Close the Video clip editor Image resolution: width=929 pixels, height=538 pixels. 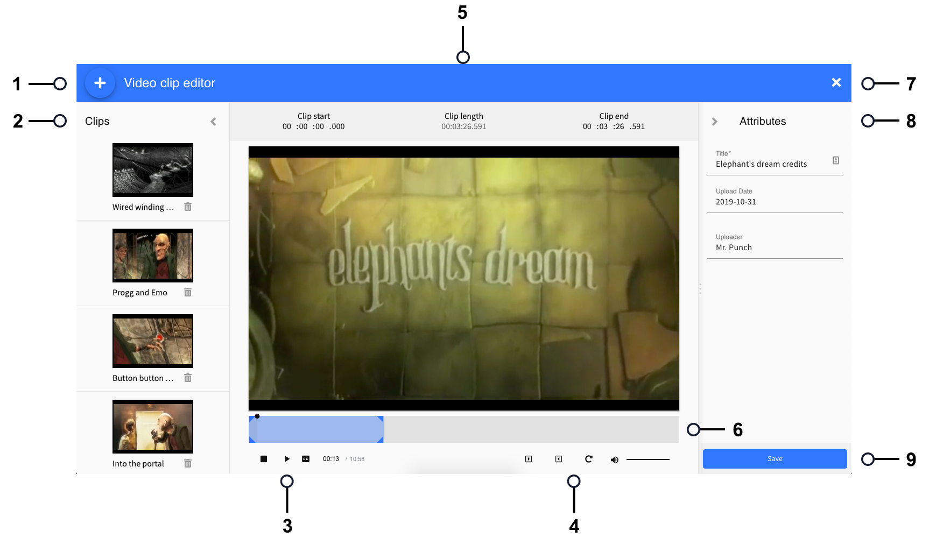tap(836, 82)
